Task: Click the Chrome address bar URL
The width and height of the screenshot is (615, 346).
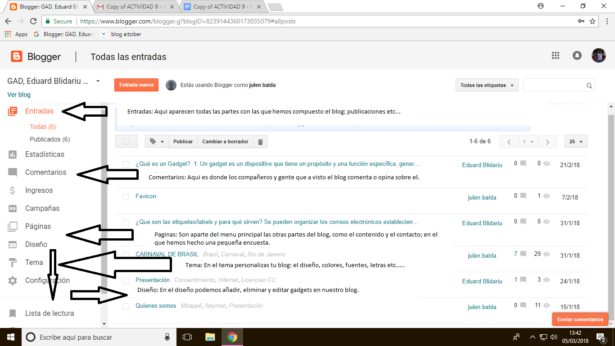Action: point(188,21)
